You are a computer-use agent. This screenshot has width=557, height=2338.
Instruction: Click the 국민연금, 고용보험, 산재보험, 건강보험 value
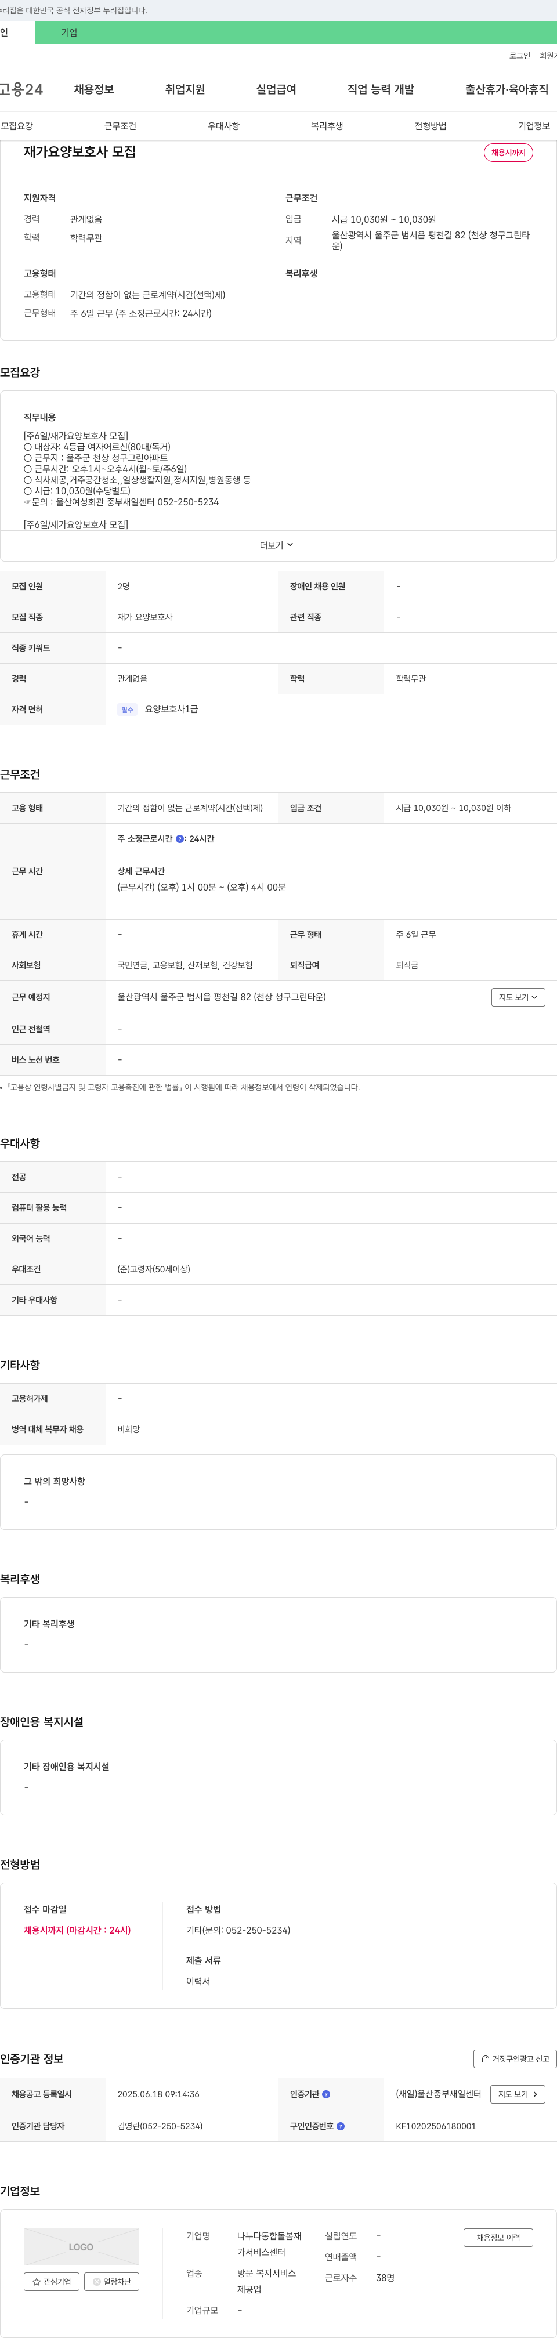click(x=185, y=965)
